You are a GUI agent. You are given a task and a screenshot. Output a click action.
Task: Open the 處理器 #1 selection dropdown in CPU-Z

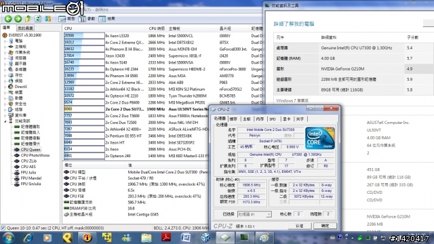(254, 214)
